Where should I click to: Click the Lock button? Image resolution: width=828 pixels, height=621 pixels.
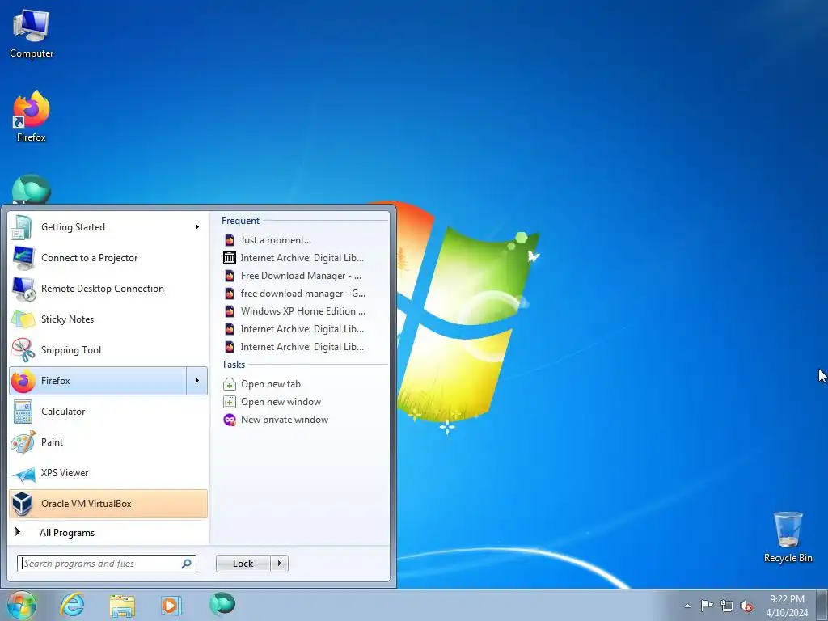click(243, 564)
